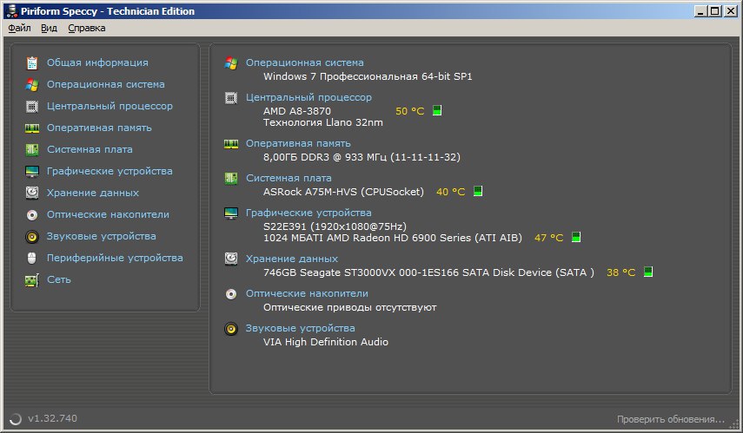This screenshot has height=433, width=743.
Task: Open Графические устройства heading in summary
Action: 308,213
